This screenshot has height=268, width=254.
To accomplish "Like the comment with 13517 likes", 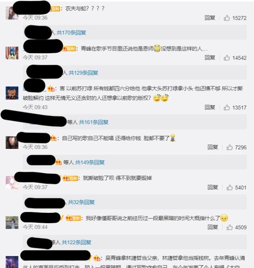I will click(227, 107).
